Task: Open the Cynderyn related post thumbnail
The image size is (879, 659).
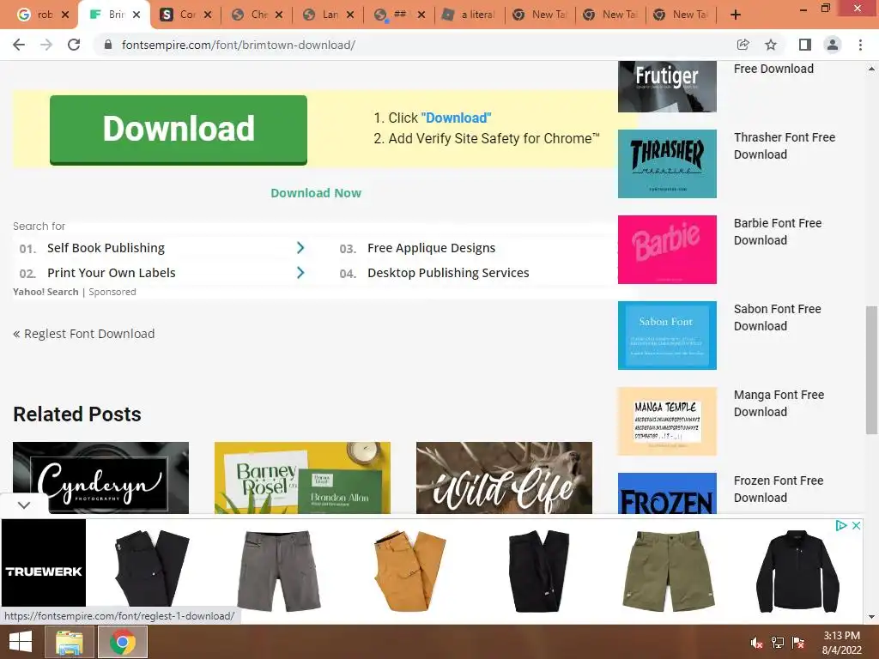Action: [x=101, y=477]
